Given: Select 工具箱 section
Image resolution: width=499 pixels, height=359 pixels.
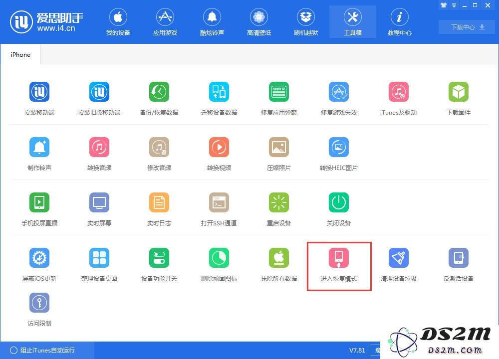Looking at the screenshot, I should (353, 22).
